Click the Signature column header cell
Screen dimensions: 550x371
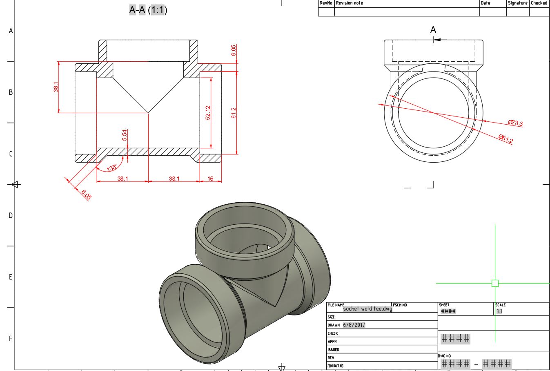pyautogui.click(x=517, y=2)
